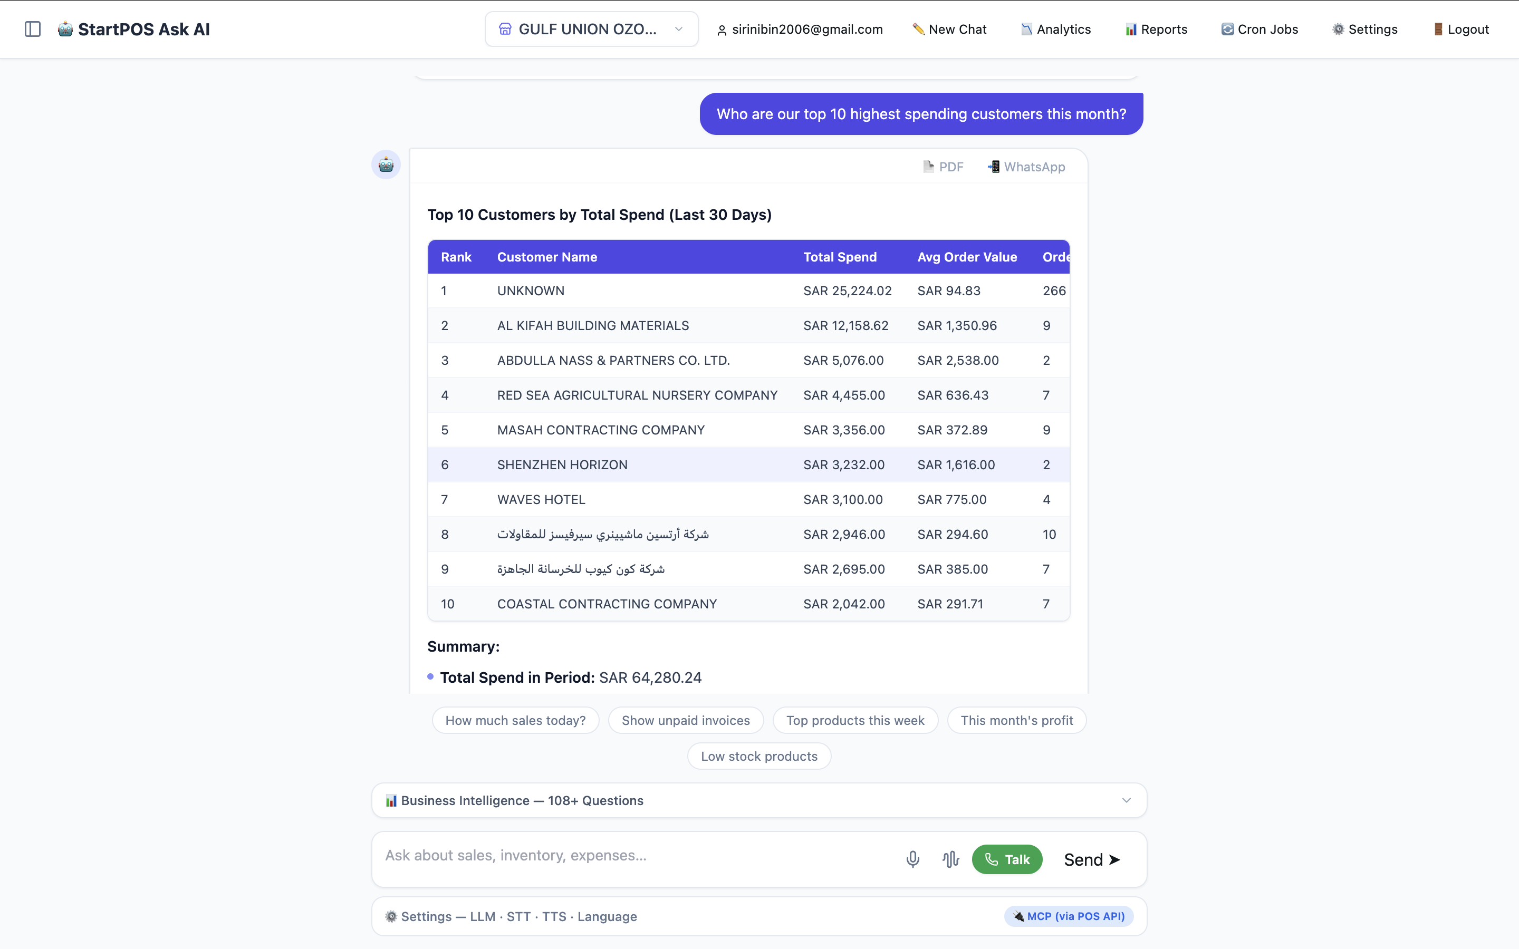Click the WhatsApp phone icon
The height and width of the screenshot is (949, 1519).
tap(993, 166)
